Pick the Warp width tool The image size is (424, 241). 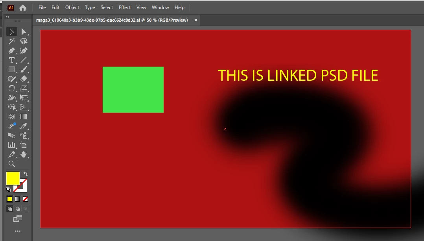(12, 98)
